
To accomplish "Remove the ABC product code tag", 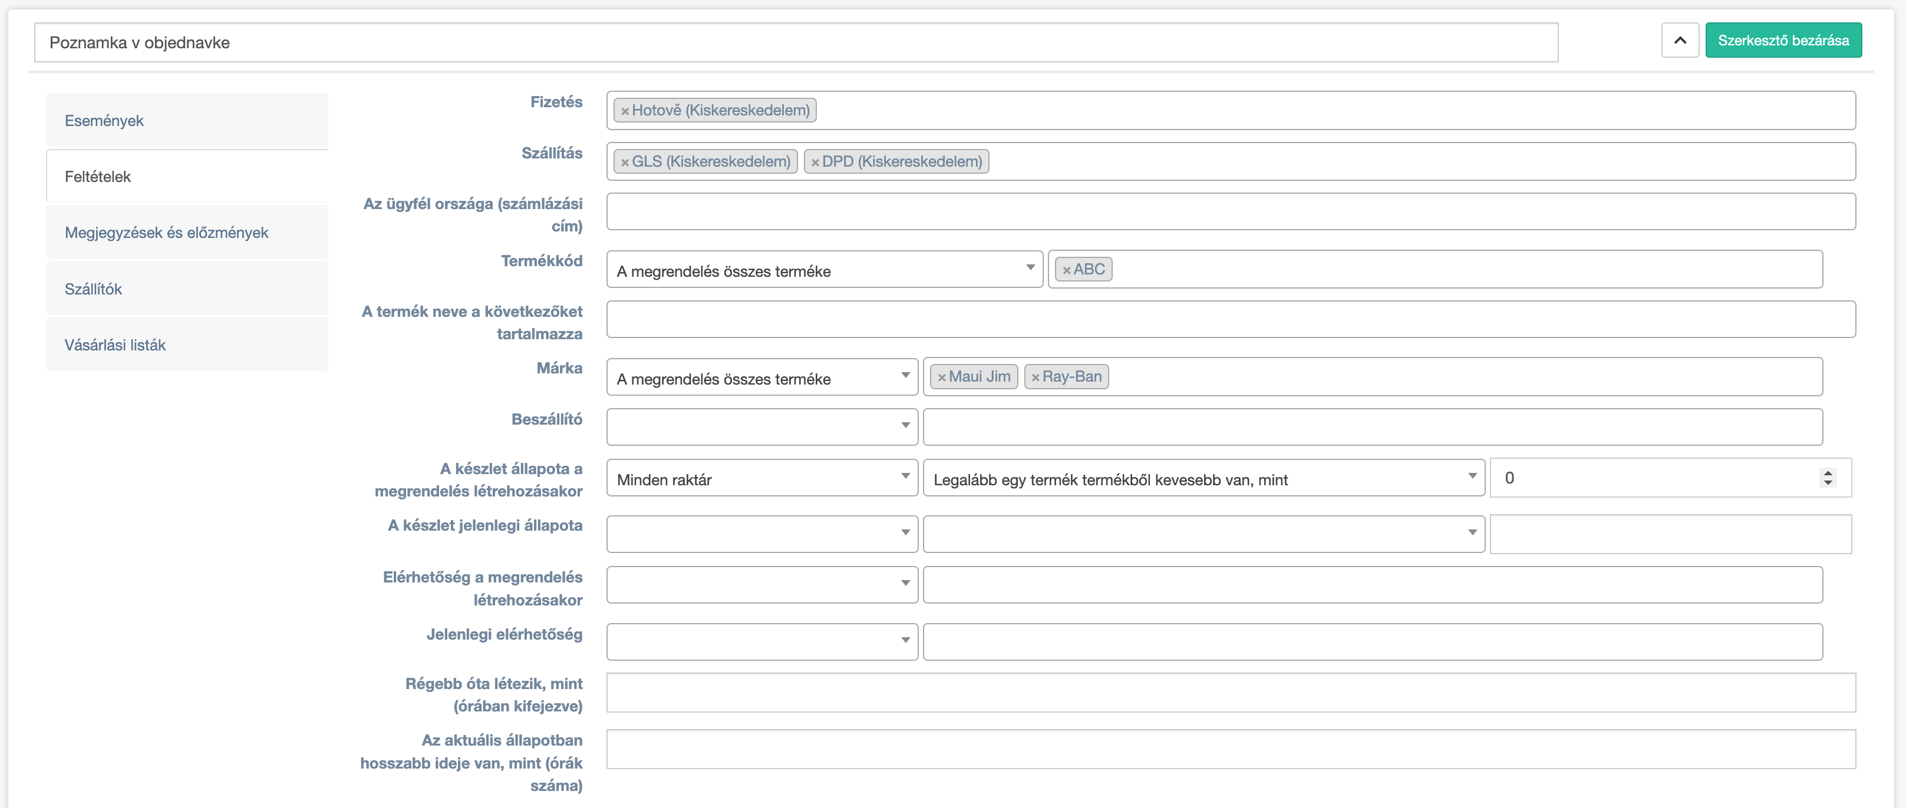I will (1066, 270).
